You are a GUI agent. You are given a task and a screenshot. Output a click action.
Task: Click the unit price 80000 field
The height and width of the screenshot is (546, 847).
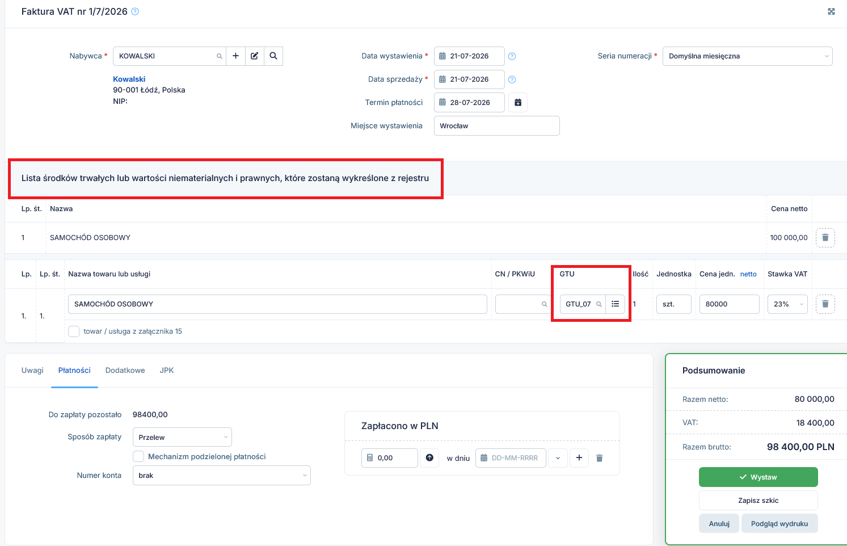tap(730, 304)
